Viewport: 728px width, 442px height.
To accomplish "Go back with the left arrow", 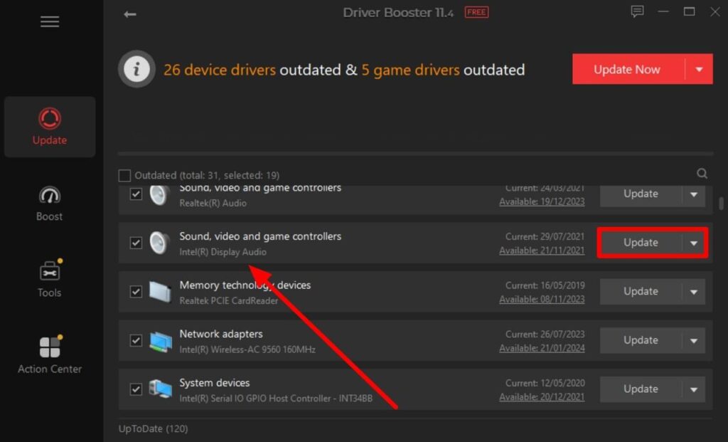I will point(130,14).
